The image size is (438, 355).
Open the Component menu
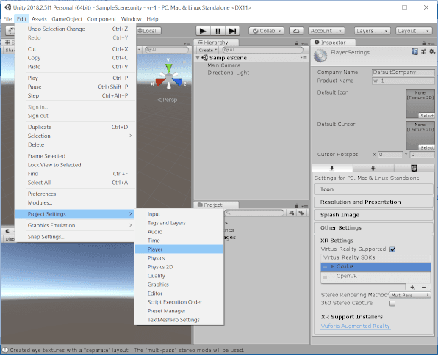101,19
